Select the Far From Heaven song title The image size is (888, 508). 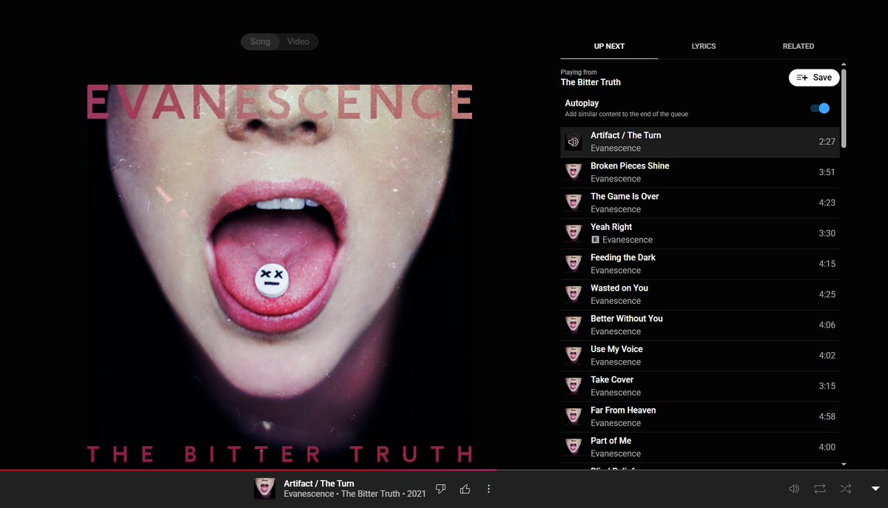pos(623,410)
